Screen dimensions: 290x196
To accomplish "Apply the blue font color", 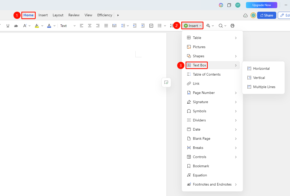I will pyautogui.click(x=49, y=26).
